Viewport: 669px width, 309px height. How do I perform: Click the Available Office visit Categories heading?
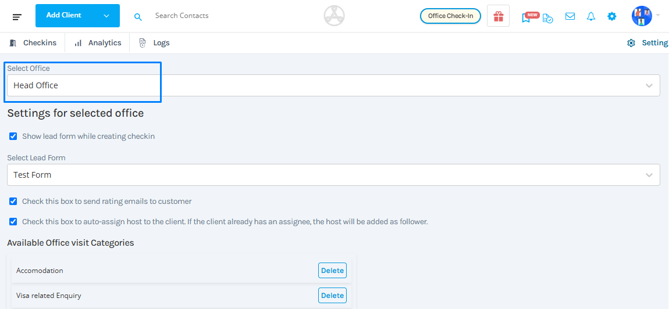click(x=70, y=243)
